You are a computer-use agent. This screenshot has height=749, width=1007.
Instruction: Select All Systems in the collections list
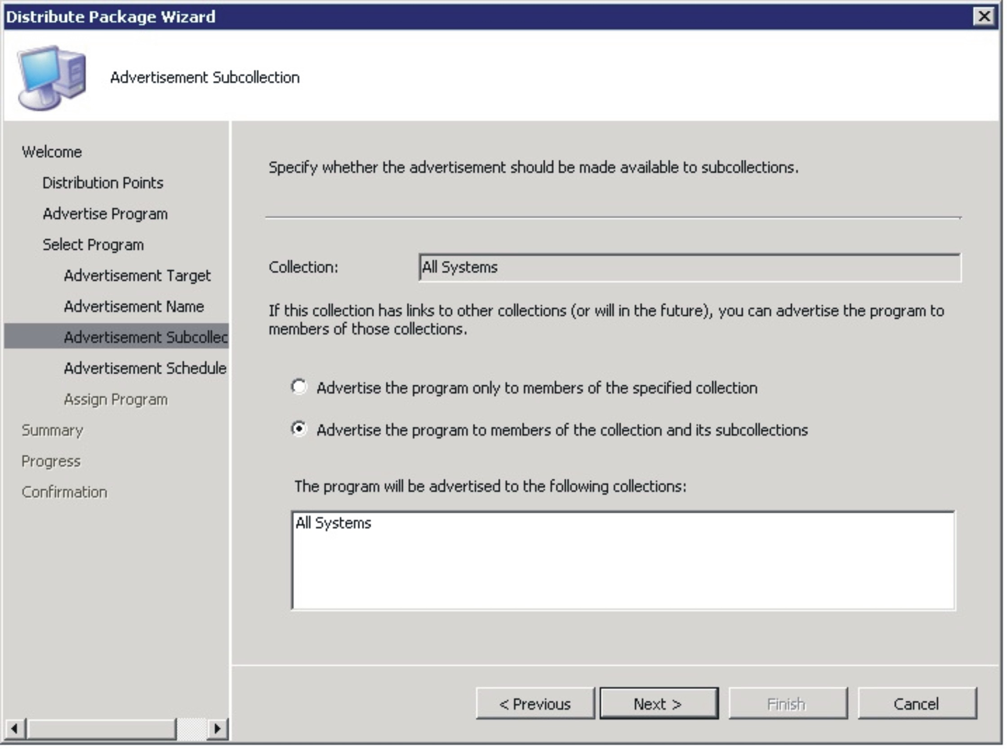coord(334,523)
